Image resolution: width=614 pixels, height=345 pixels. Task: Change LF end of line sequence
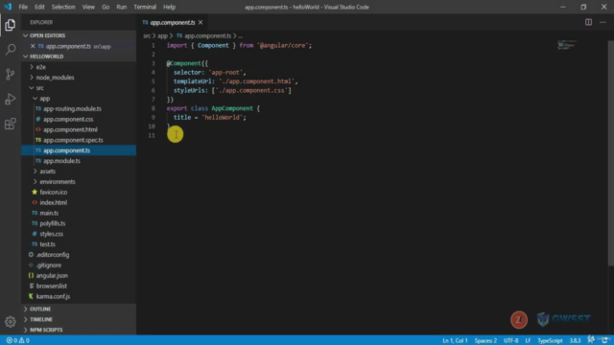[x=528, y=340]
